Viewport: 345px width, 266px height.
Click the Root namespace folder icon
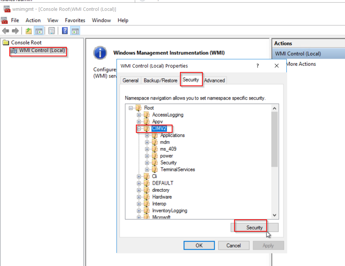[x=138, y=108]
